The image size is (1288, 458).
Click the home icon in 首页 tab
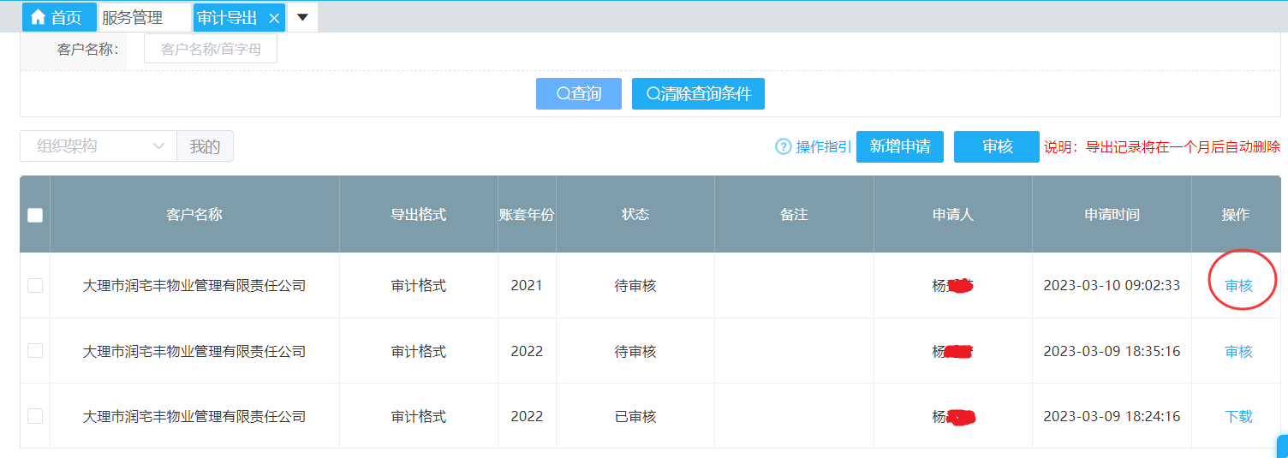point(38,18)
